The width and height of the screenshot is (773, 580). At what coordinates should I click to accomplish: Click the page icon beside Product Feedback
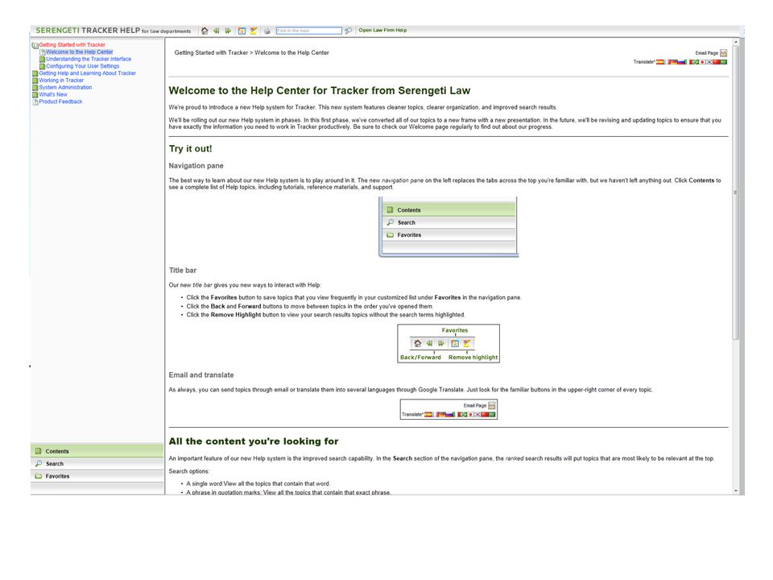tap(35, 102)
